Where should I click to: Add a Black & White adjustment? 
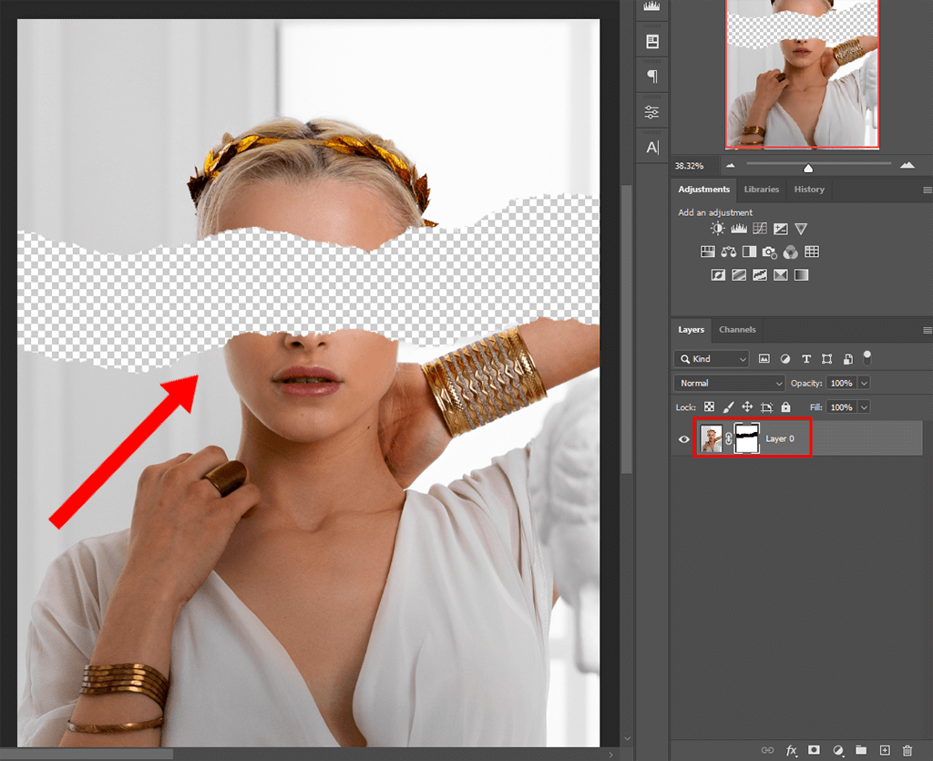[x=749, y=252]
